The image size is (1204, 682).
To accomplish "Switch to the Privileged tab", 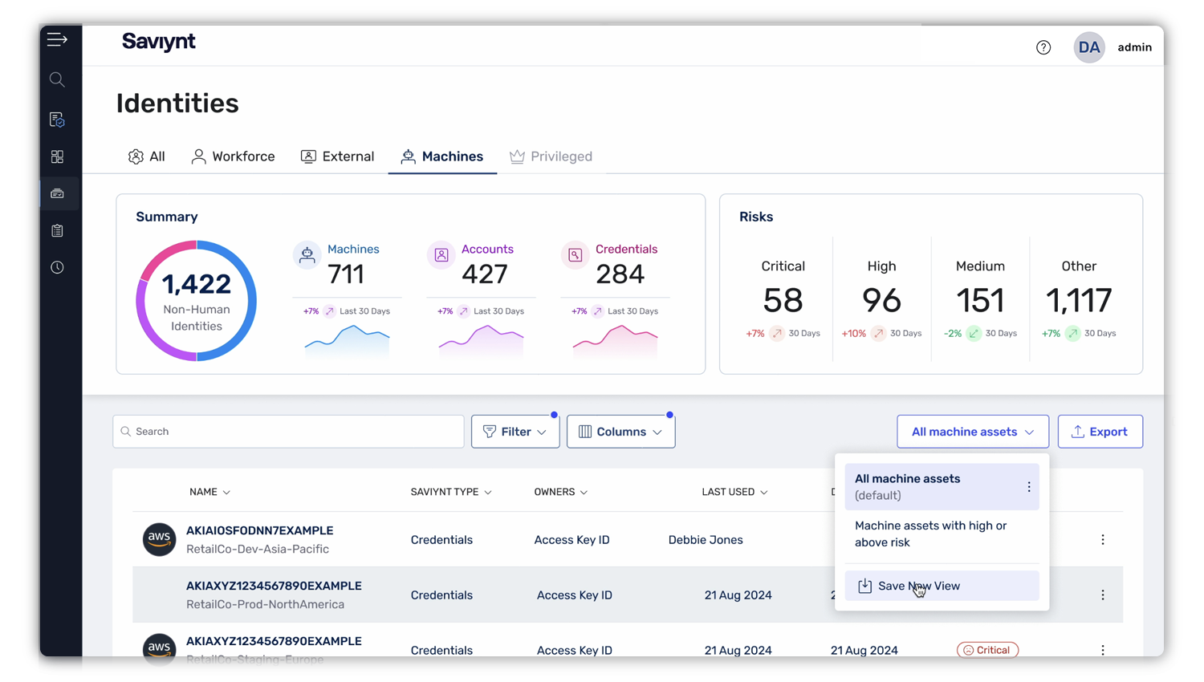I will pos(551,156).
